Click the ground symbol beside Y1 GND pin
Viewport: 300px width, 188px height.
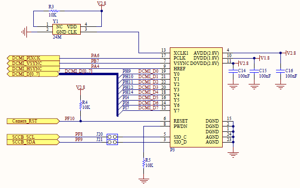[24, 32]
